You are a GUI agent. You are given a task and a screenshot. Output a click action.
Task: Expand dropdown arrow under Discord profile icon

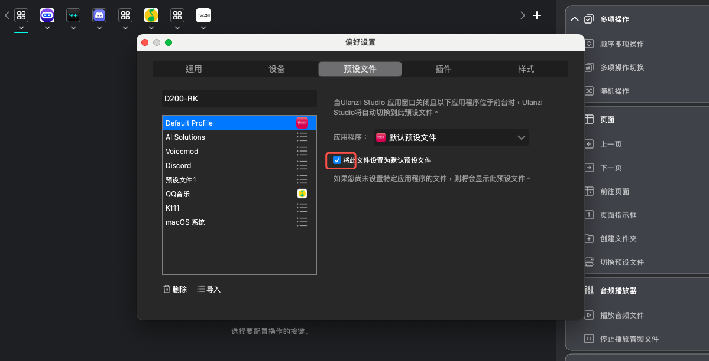pos(99,28)
